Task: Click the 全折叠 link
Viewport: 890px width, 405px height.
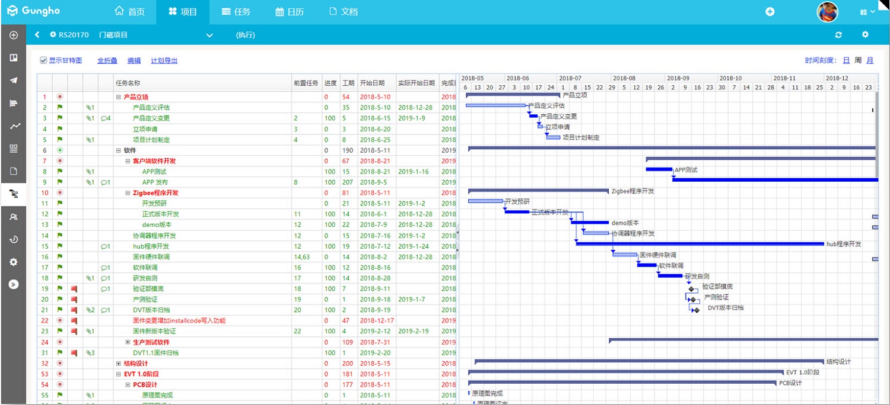Action: 107,60
